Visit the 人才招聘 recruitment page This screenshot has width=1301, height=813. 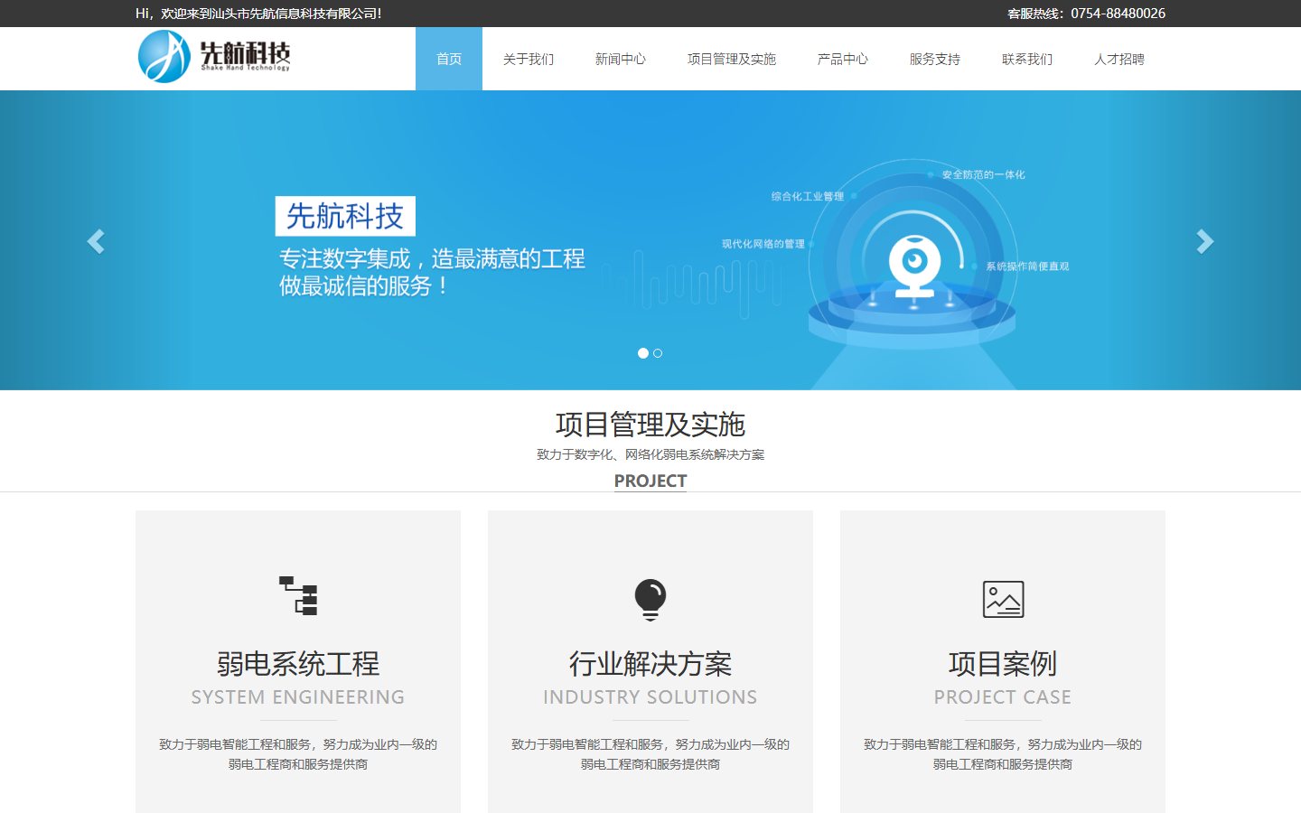(1119, 59)
